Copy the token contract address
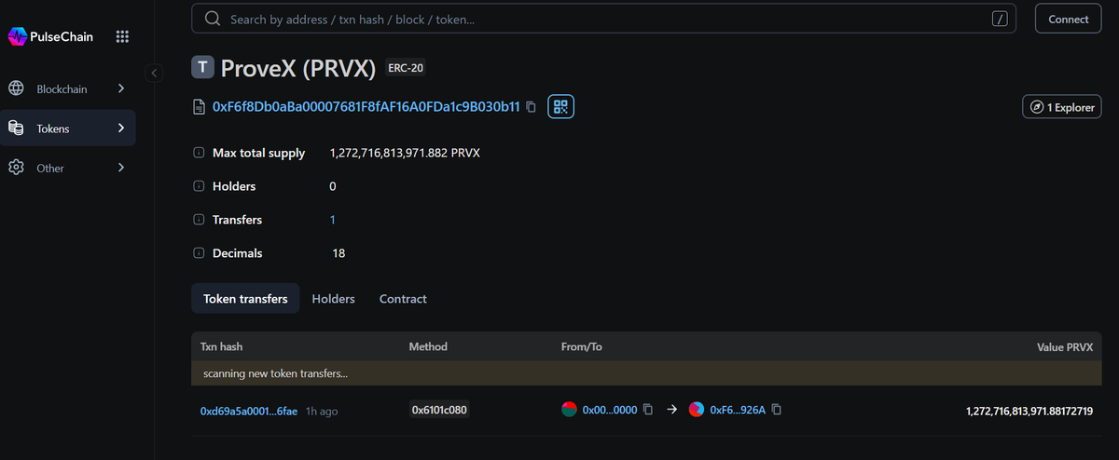 coord(532,107)
